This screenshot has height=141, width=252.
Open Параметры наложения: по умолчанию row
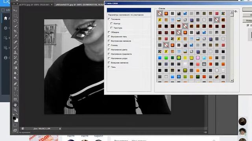click(x=129, y=15)
